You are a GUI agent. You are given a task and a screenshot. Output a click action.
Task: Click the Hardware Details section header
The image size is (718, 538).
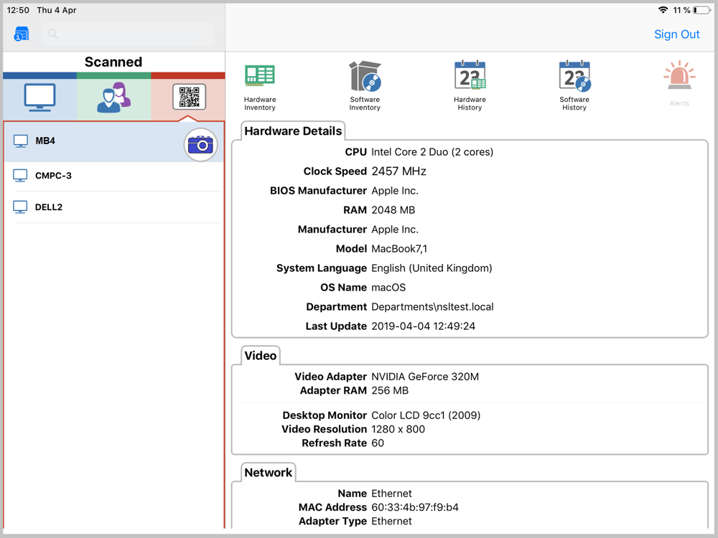(x=293, y=131)
